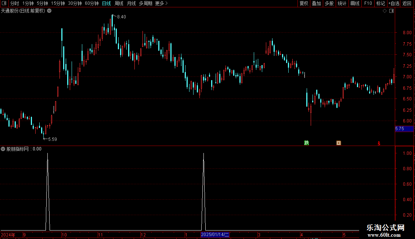This screenshot has height=239, width=415.
Task: Click the 1.00 indicator axis label
Action: click(407, 153)
